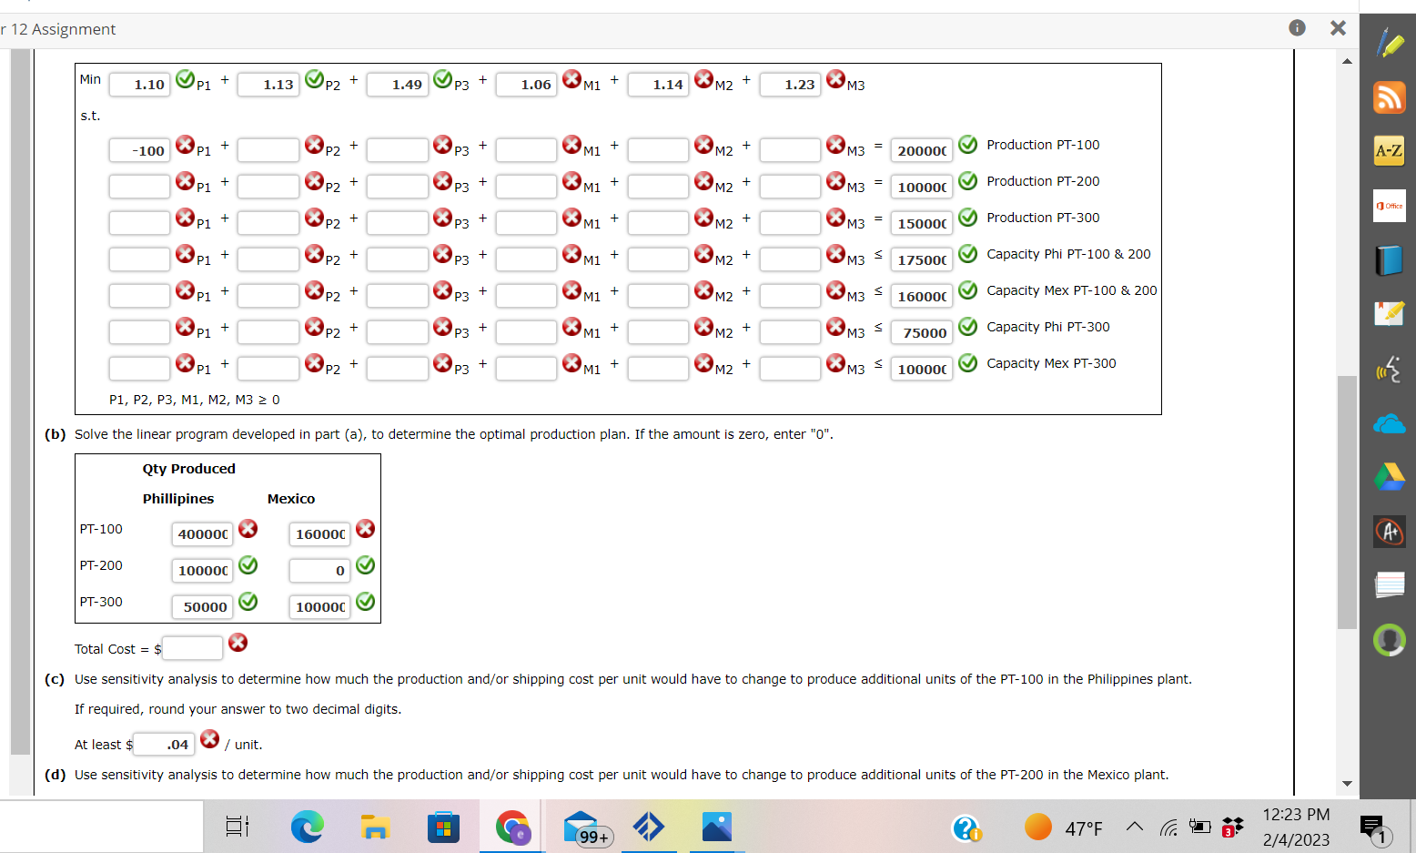Close the Chapter 12 Assignment window
This screenshot has height=853, width=1416.
(1338, 28)
